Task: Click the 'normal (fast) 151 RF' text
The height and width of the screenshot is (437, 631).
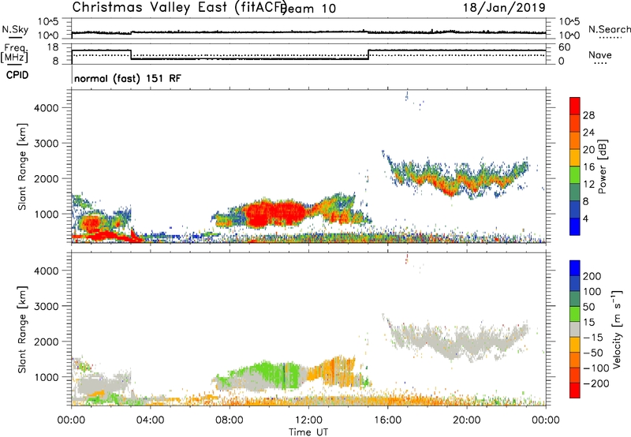Action: 128,78
